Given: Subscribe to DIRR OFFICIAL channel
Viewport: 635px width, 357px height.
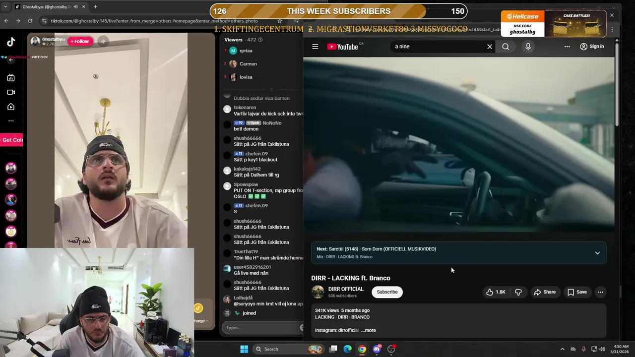Looking at the screenshot, I should coord(387,292).
